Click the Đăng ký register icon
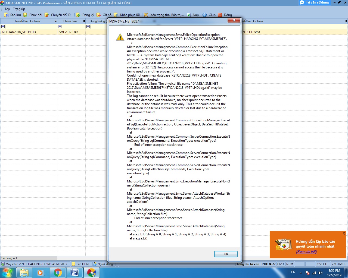This screenshot has height=278, width=348. click(x=78, y=15)
